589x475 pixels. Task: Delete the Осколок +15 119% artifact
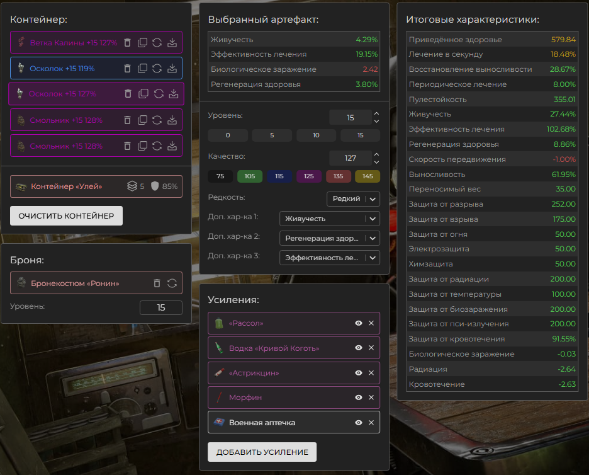(127, 69)
